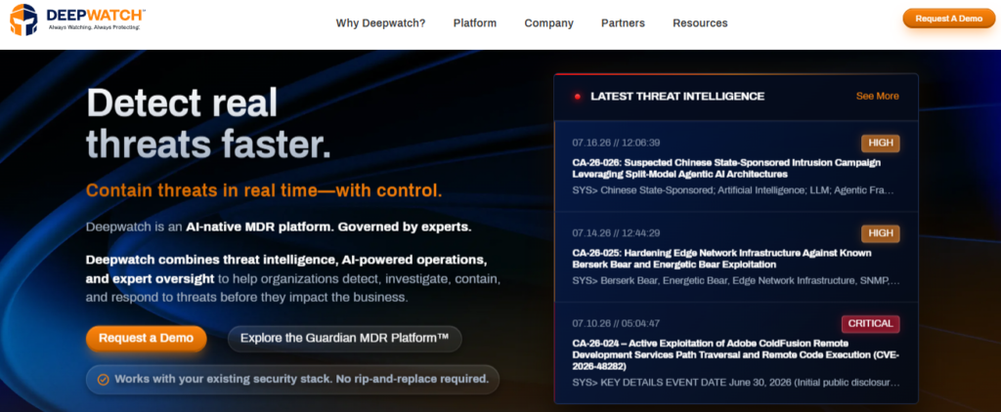Click the DEEPWATCH wordmark text
Image resolution: width=1001 pixels, height=412 pixels.
pos(96,14)
